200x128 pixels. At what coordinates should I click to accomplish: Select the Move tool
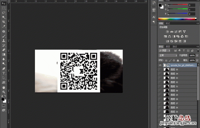[x=4, y=3]
